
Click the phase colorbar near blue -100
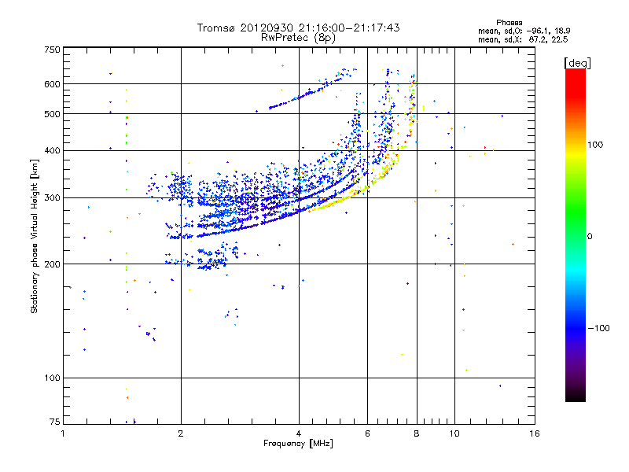[x=576, y=328]
